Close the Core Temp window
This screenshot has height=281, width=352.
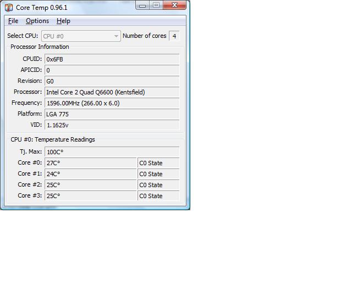[x=175, y=5]
